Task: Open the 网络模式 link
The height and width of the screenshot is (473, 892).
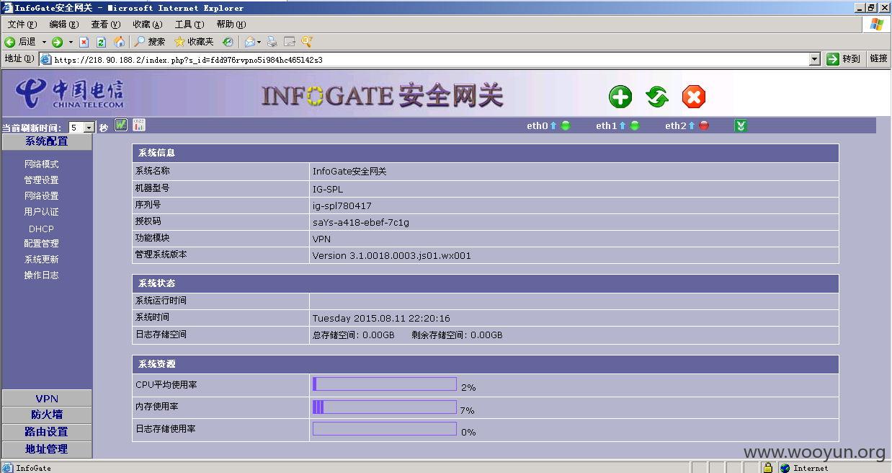Action: [x=41, y=164]
